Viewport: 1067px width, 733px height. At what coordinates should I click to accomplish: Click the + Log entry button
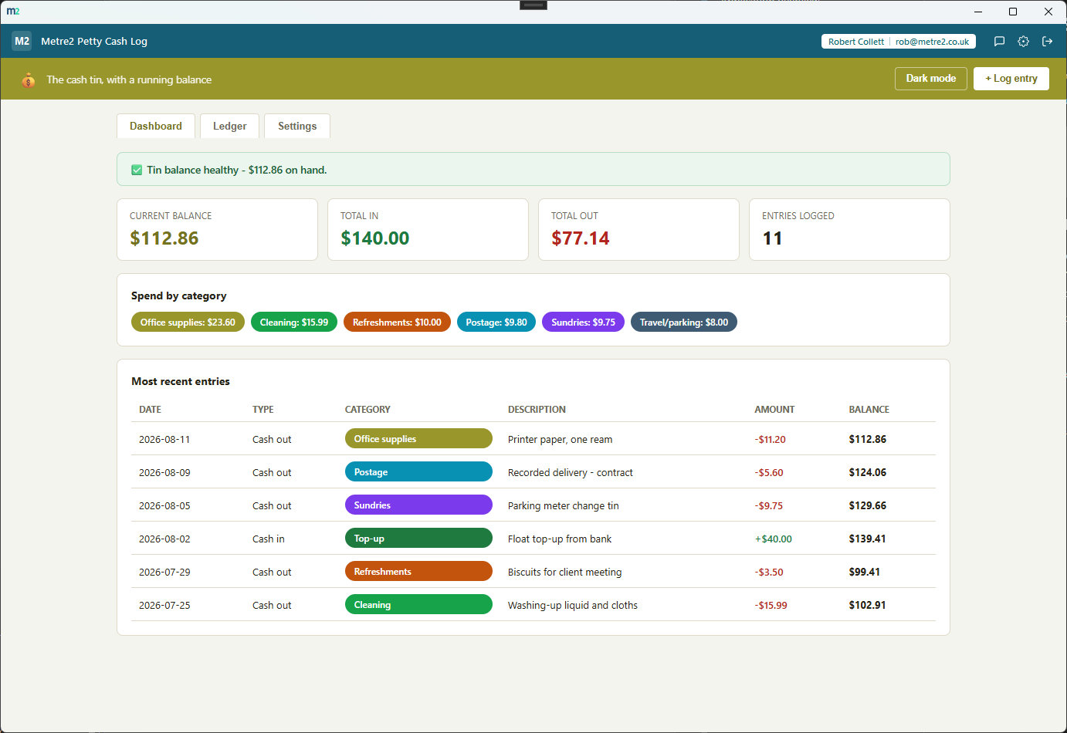pyautogui.click(x=1011, y=79)
